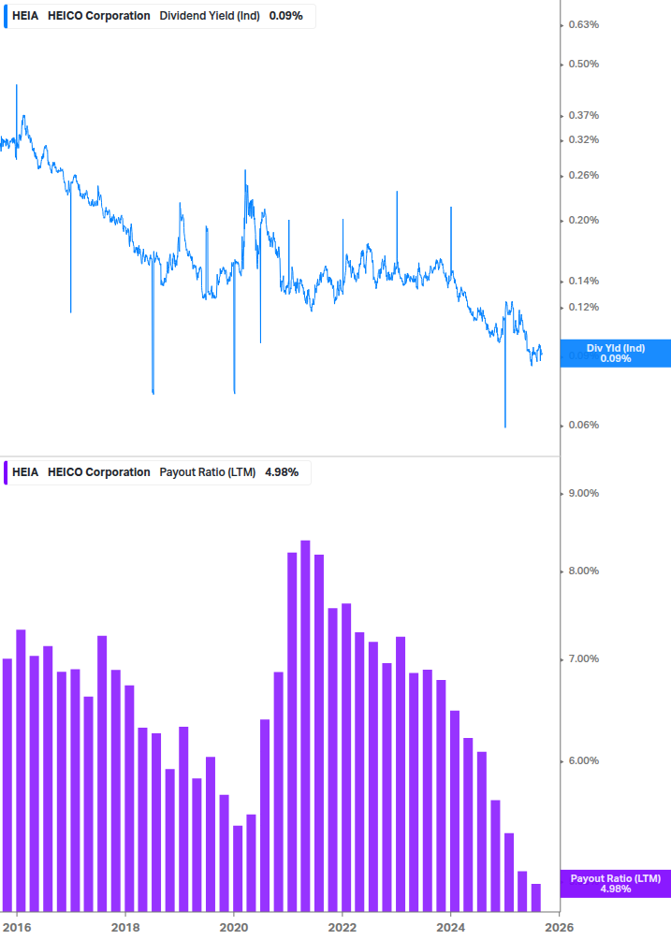Click HEICO Corporation name in Payout Ratio legend
Viewport: 671px width, 940px height.
pyautogui.click(x=99, y=472)
